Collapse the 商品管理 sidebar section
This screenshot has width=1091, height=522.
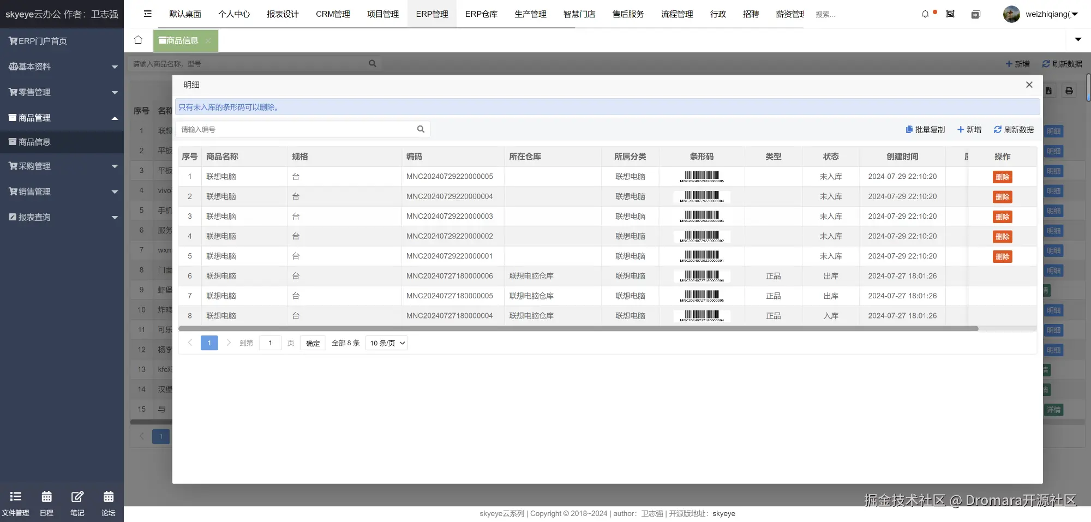pos(62,118)
